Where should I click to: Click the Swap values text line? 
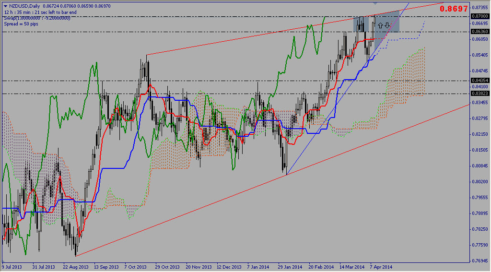pyautogui.click(x=37, y=18)
